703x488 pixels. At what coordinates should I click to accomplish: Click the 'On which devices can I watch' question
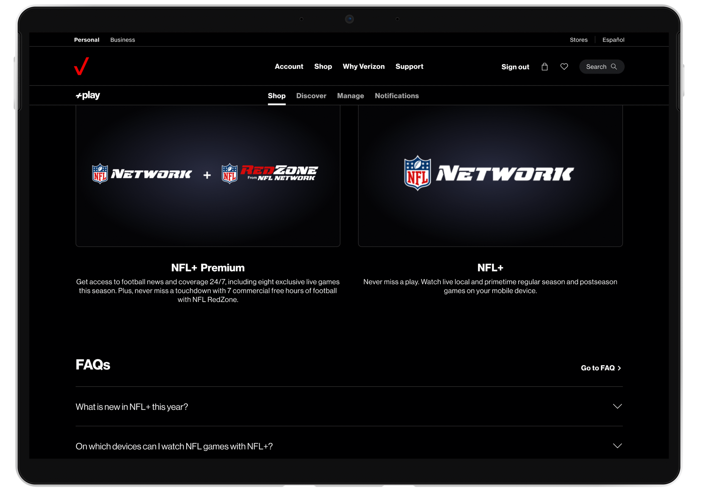pos(174,446)
